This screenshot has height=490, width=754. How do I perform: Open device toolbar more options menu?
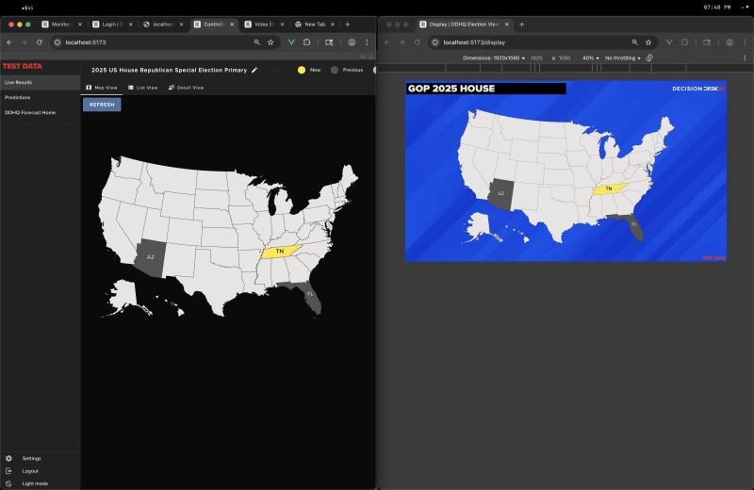click(x=745, y=58)
